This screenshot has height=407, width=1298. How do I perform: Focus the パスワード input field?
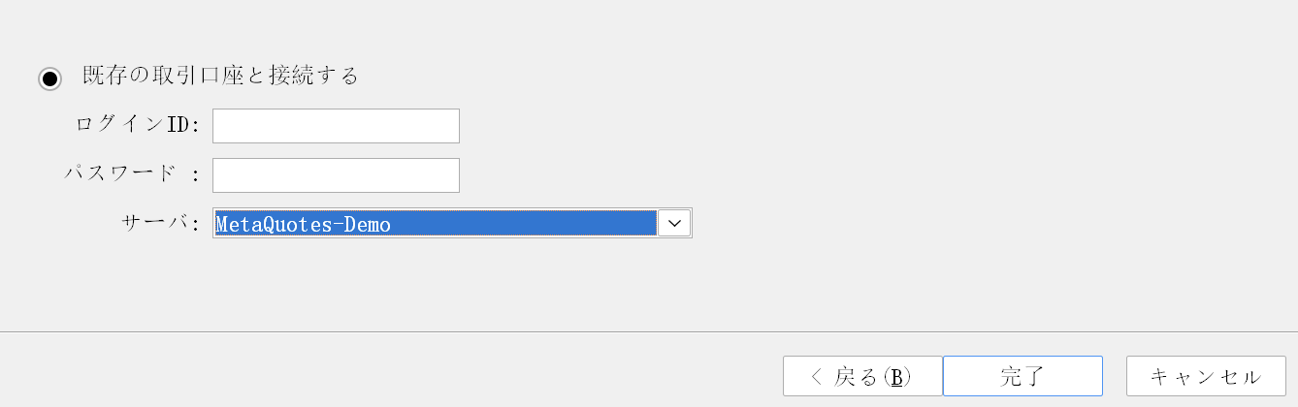(x=336, y=175)
